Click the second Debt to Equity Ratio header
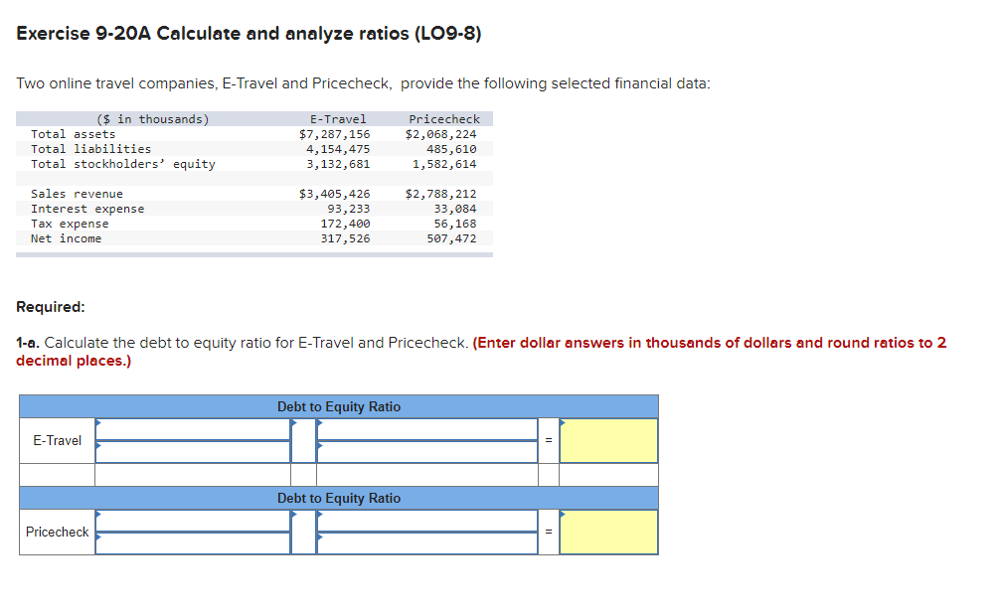This screenshot has height=615, width=998. tap(339, 499)
